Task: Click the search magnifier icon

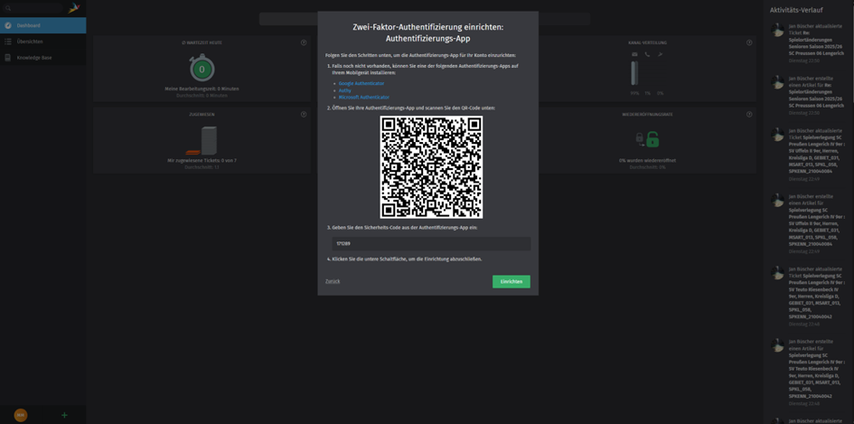Action: 8,8
